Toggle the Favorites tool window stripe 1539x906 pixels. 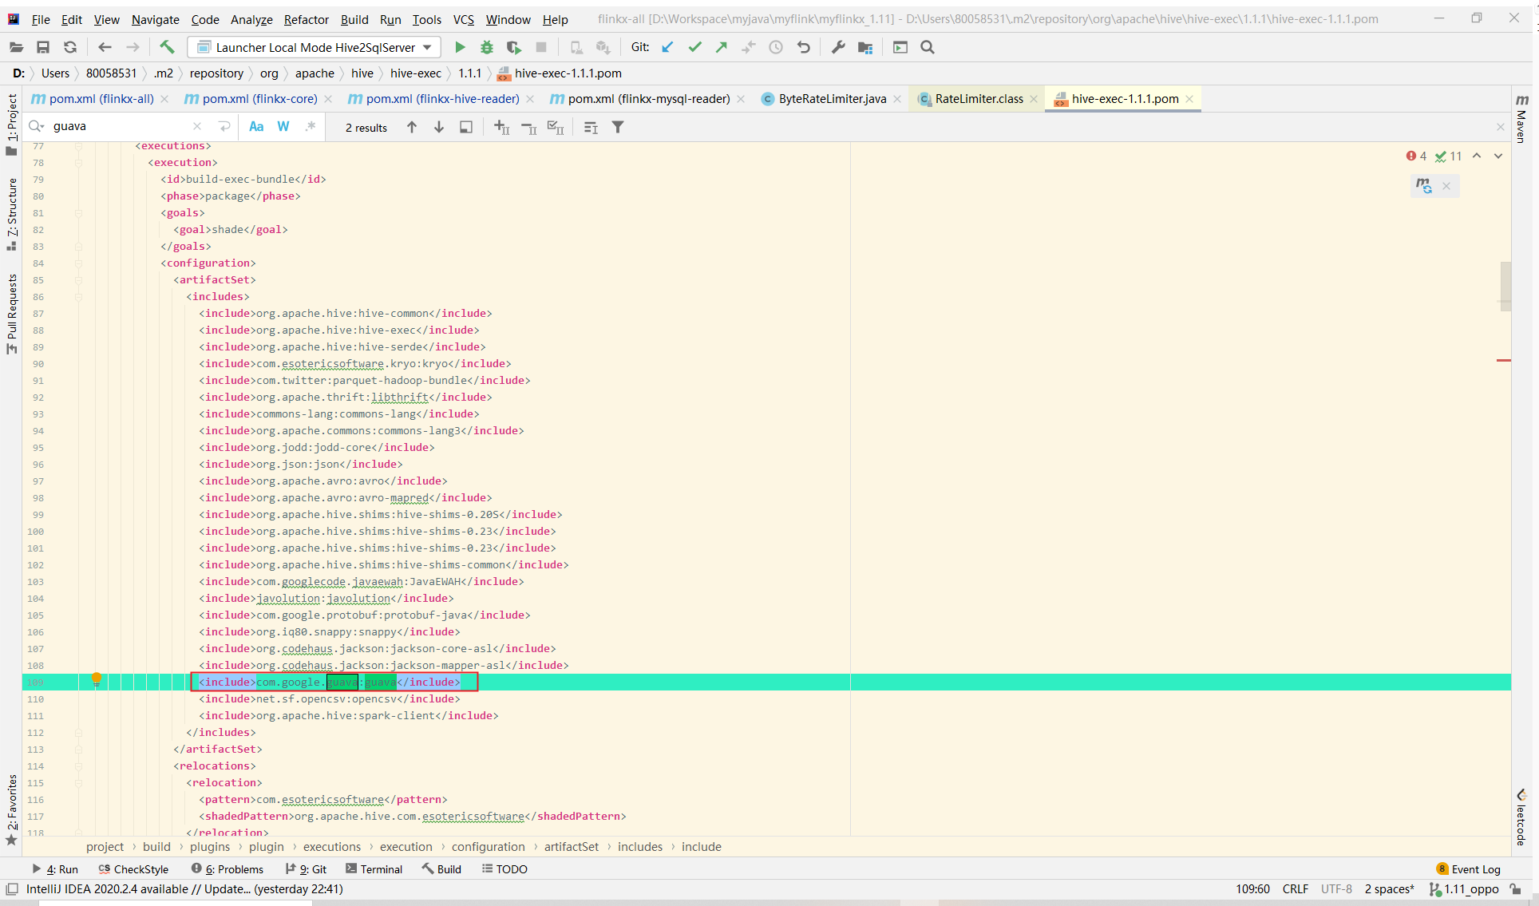pos(12,810)
